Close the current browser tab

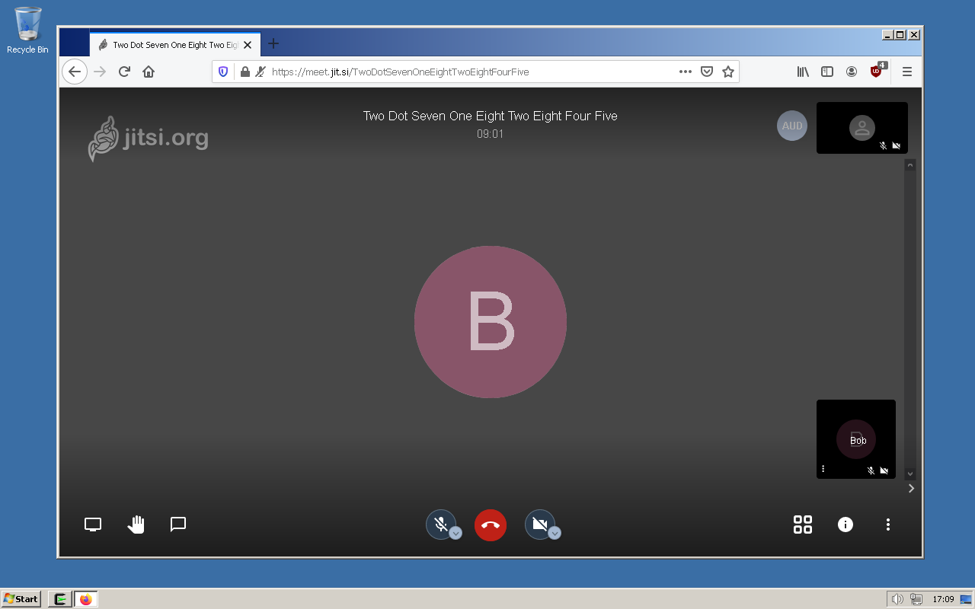[248, 45]
